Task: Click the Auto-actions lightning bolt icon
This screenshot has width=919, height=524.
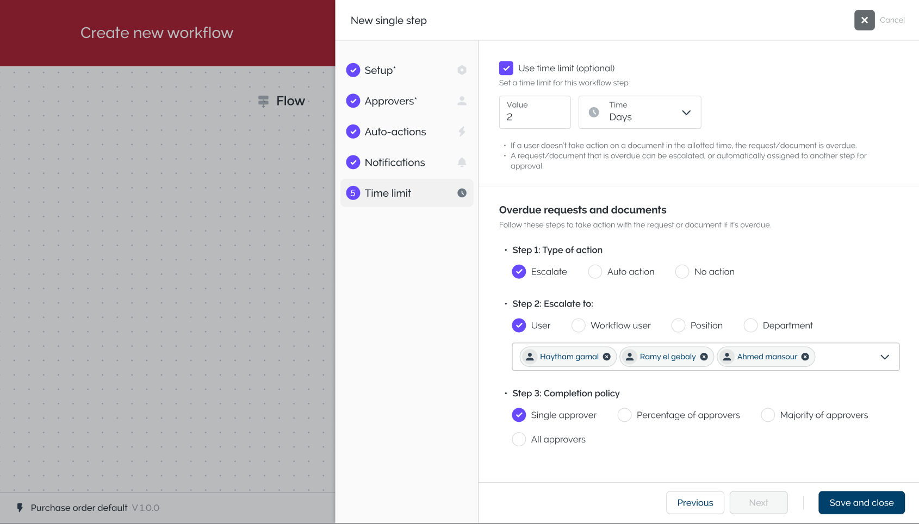Action: click(462, 132)
